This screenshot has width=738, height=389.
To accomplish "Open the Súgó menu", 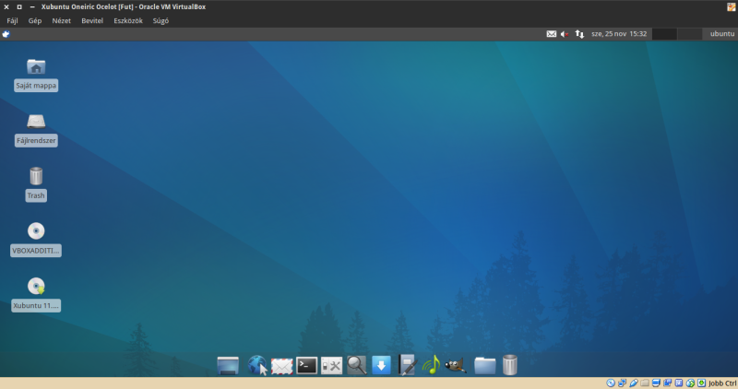I will (x=161, y=20).
